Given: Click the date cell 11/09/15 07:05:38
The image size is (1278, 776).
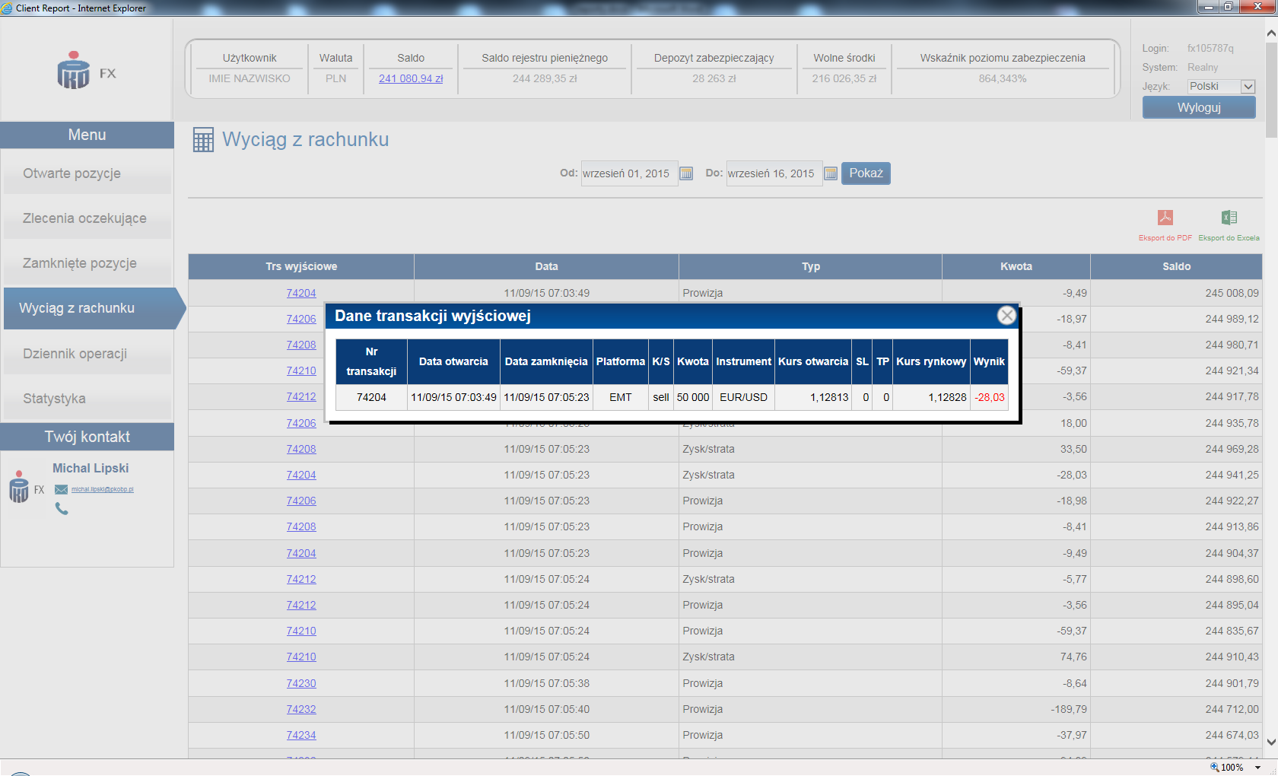Looking at the screenshot, I should coord(546,683).
